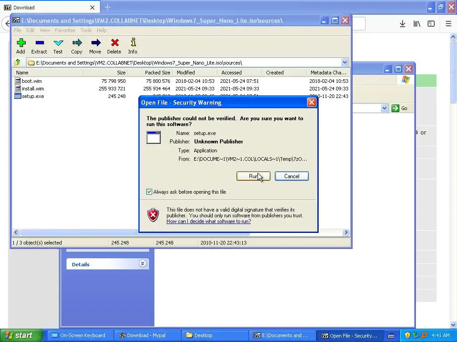Open 'How can I decide what software to run?' link

209,221
